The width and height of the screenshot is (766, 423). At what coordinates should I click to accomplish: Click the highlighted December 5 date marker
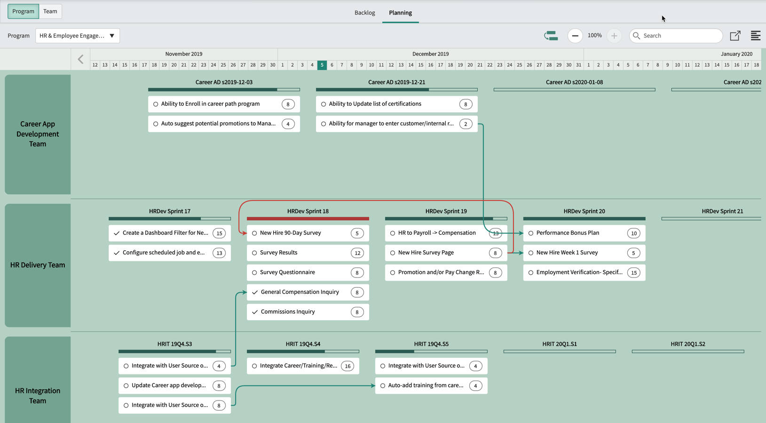pos(322,65)
